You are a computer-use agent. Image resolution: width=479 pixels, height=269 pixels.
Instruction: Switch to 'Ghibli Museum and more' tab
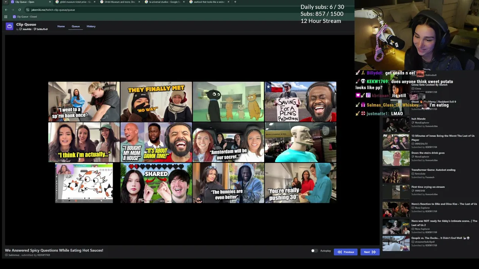[x=120, y=2]
